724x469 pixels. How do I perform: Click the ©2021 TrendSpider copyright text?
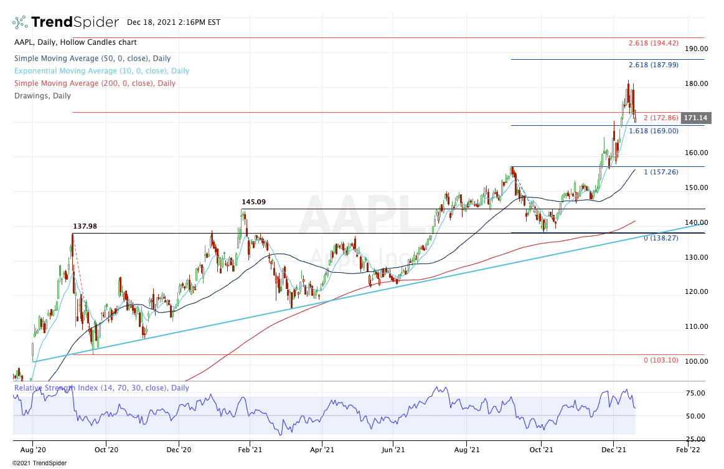(x=39, y=463)
